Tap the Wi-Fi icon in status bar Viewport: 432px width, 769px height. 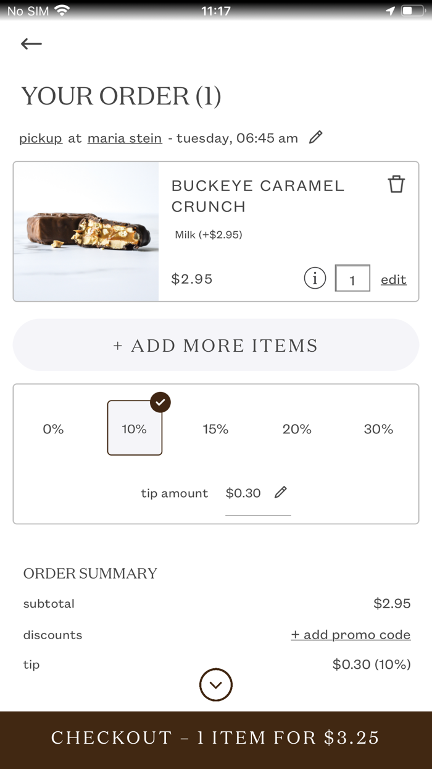coord(60,10)
